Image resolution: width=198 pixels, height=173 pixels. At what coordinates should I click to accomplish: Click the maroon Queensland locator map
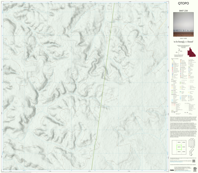[x=192, y=52]
